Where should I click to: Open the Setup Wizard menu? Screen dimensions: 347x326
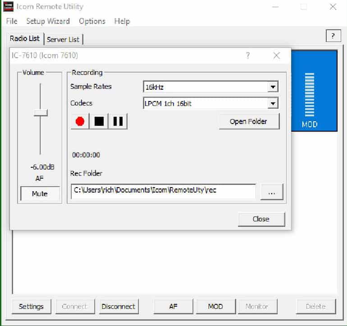(48, 21)
